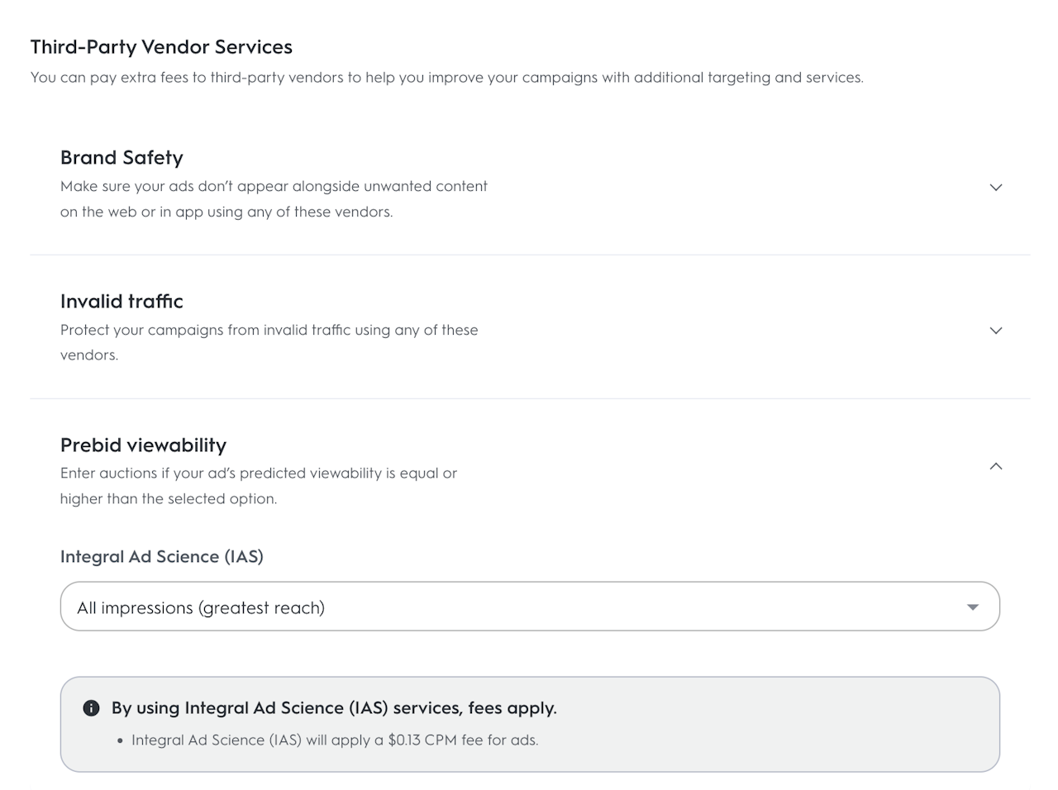1058x790 pixels.
Task: Collapse the Prebid viewability section chevron
Action: pyautogui.click(x=996, y=466)
